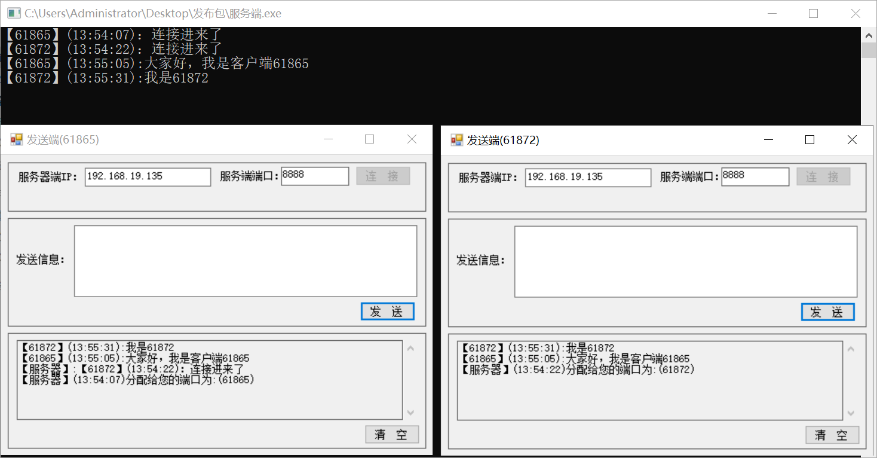877x458 pixels.
Task: Click the log scroll-down arrow in window 61872
Action: [851, 413]
